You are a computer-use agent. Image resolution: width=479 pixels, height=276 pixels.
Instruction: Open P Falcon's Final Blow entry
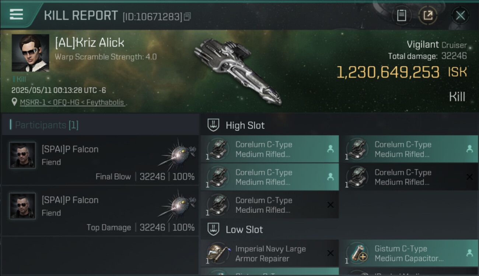click(x=100, y=160)
